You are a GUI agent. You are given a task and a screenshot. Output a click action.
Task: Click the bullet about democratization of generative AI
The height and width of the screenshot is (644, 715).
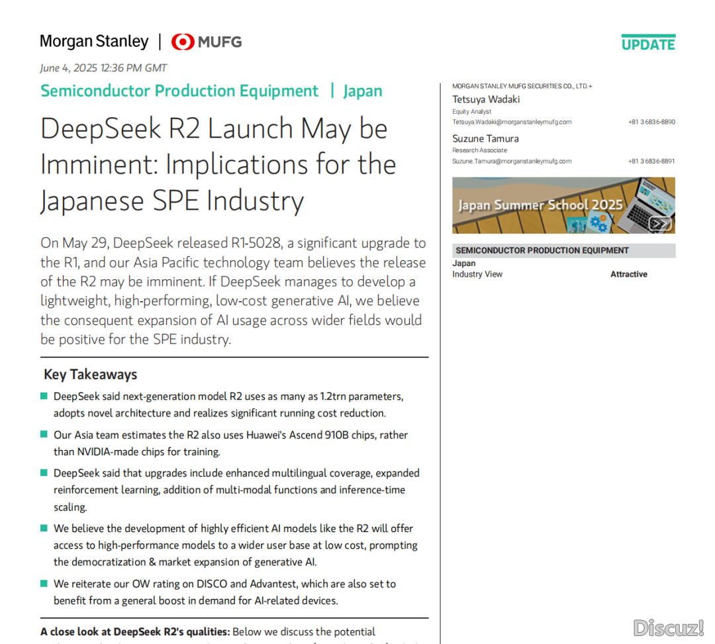pos(235,545)
